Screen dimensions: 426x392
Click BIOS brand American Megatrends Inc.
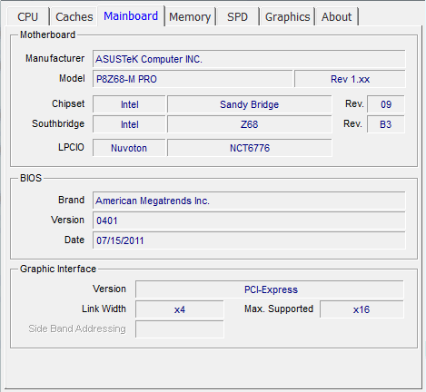pos(249,201)
